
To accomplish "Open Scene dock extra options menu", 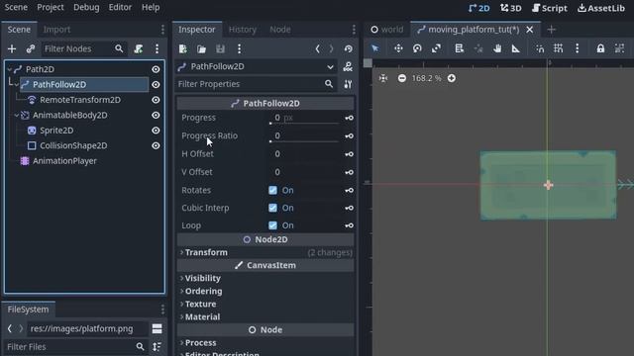I will click(x=157, y=48).
